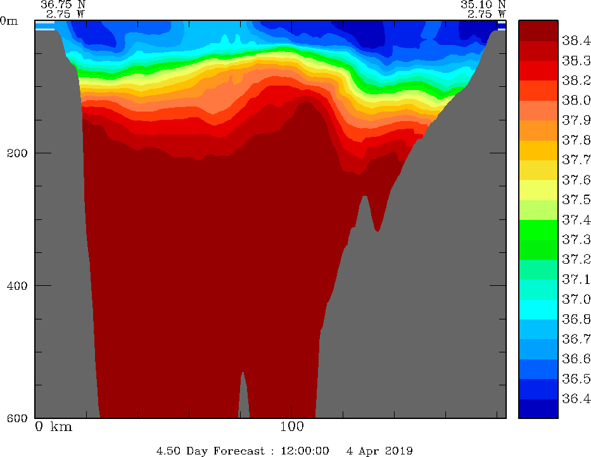The height and width of the screenshot is (457, 591).
Task: Click the small grey seamount on the plot floor
Action: 243,396
